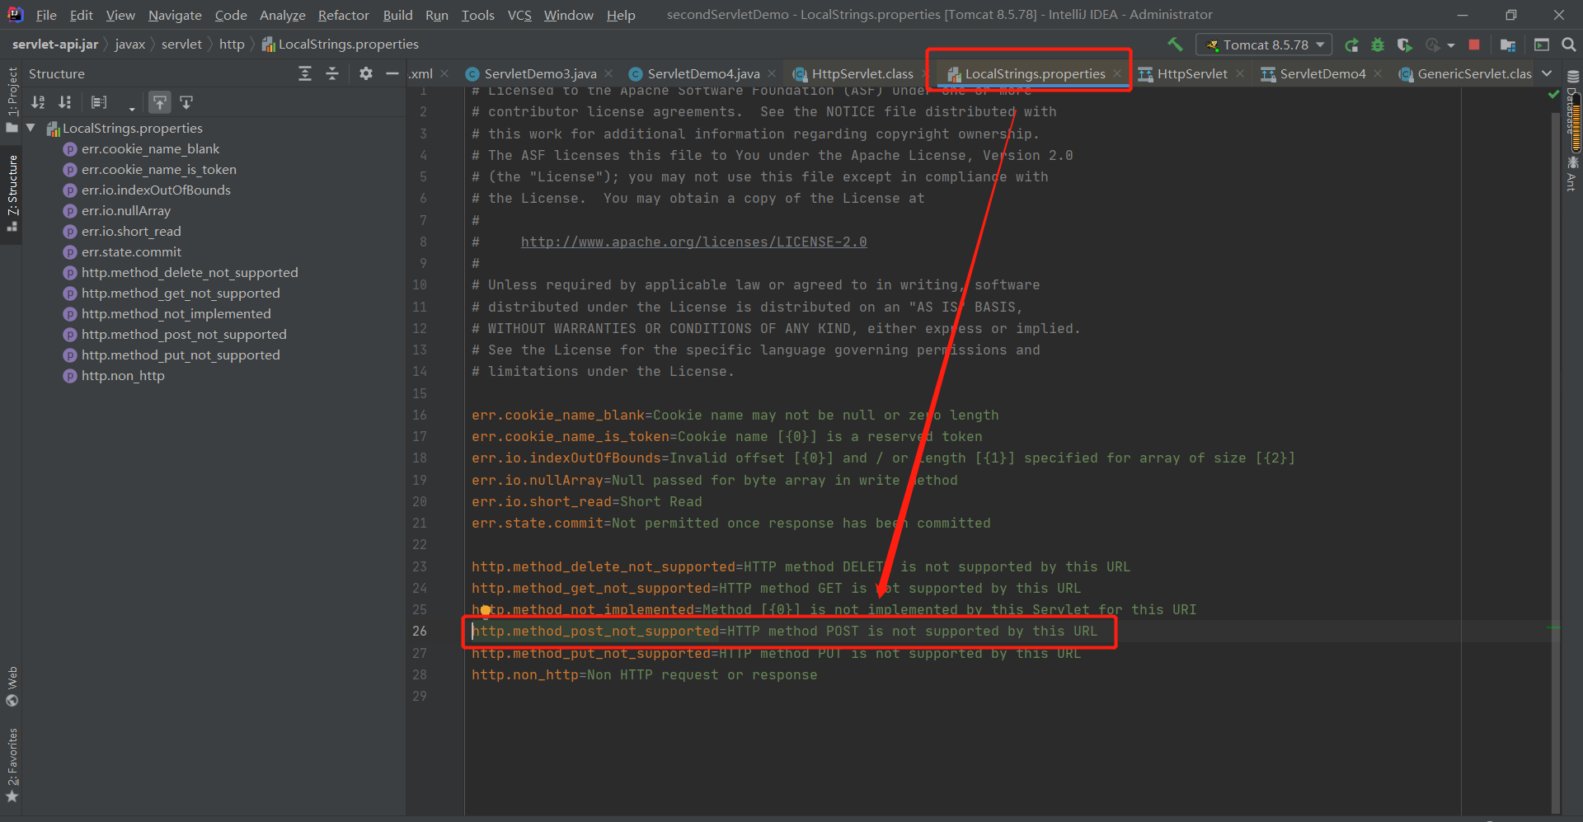
Task: Click line number 26 in the gutter
Action: point(420,631)
